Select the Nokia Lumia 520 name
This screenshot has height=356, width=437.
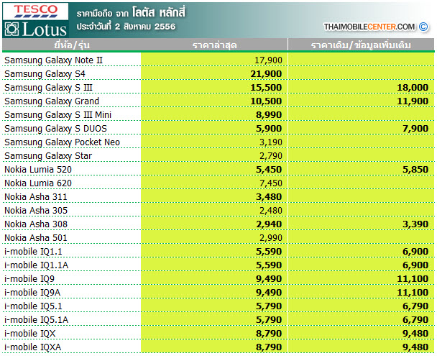pyautogui.click(x=38, y=170)
